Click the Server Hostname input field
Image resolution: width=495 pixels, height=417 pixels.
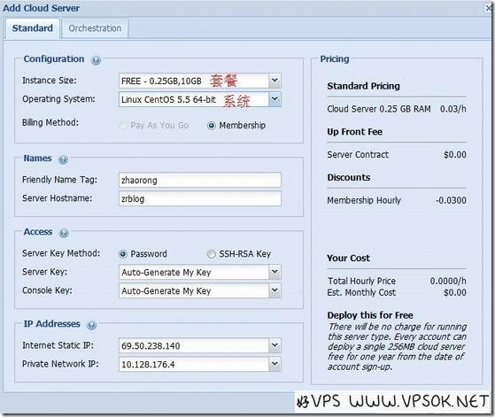(200, 199)
